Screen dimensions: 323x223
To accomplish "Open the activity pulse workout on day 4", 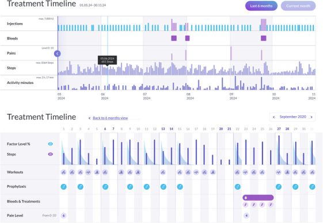I will tap(88, 172).
